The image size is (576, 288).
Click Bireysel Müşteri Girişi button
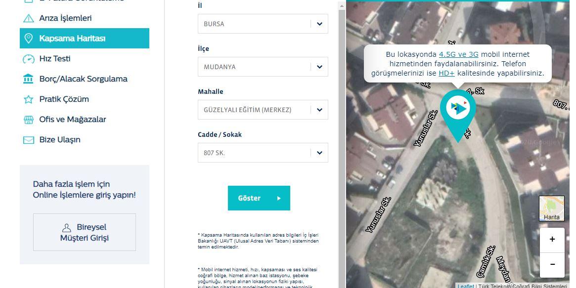click(85, 232)
